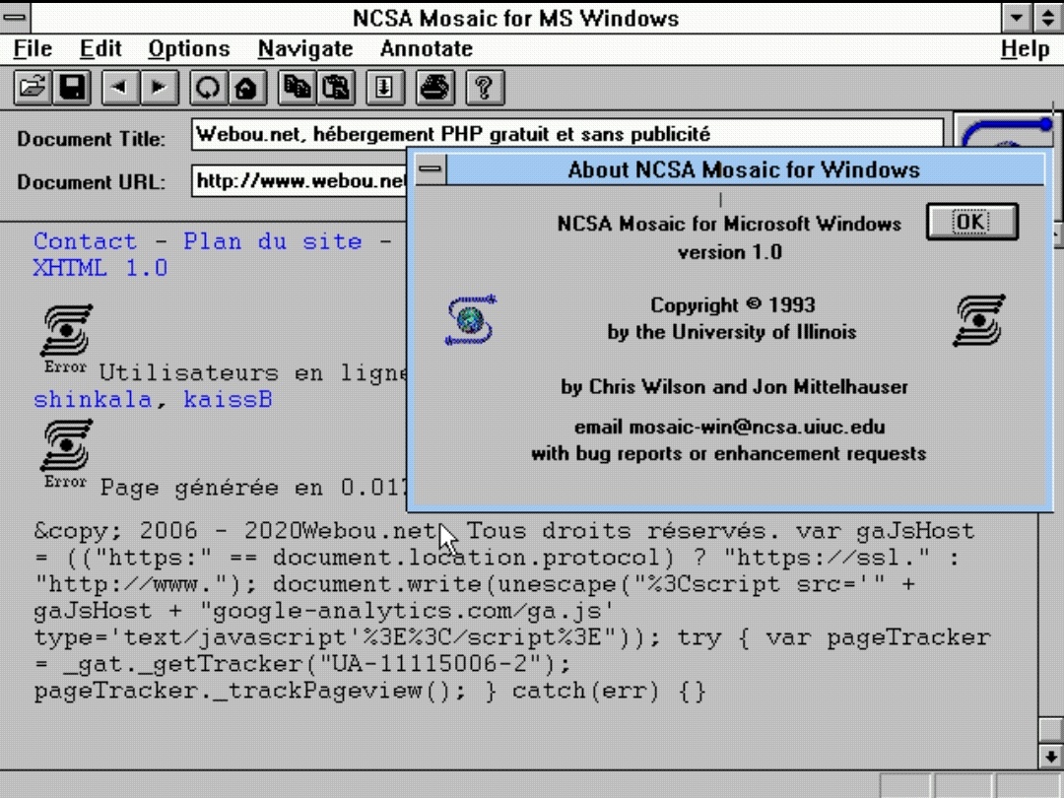Viewport: 1064px width, 798px height.
Task: Click the Save floppy disk icon
Action: pyautogui.click(x=72, y=88)
